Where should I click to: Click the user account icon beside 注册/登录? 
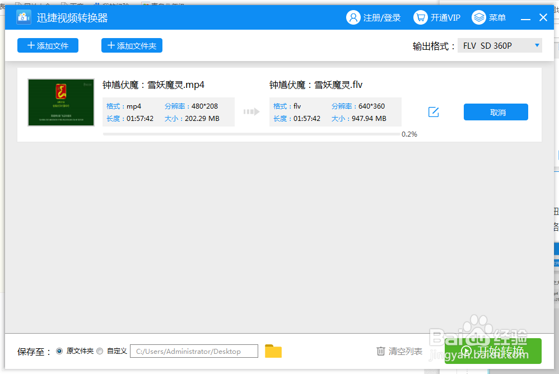click(353, 17)
